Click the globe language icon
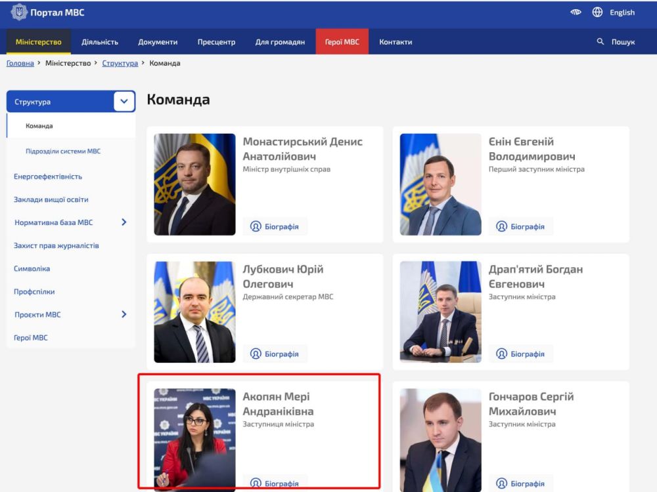The image size is (657, 492). pyautogui.click(x=597, y=12)
